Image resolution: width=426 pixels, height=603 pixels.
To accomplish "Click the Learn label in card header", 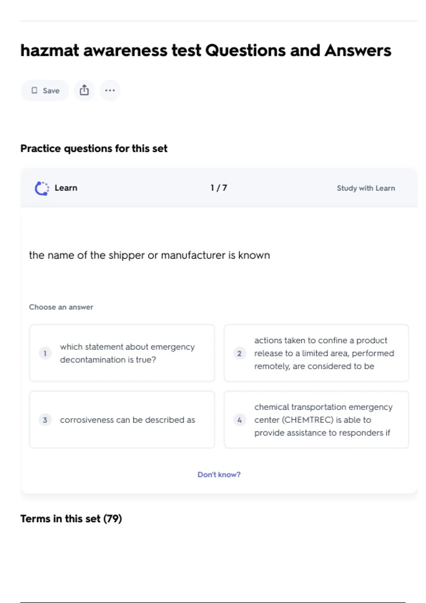I will pyautogui.click(x=66, y=188).
